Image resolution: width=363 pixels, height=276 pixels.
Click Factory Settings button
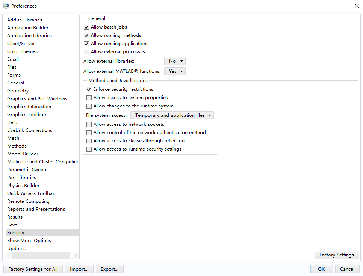(337, 255)
